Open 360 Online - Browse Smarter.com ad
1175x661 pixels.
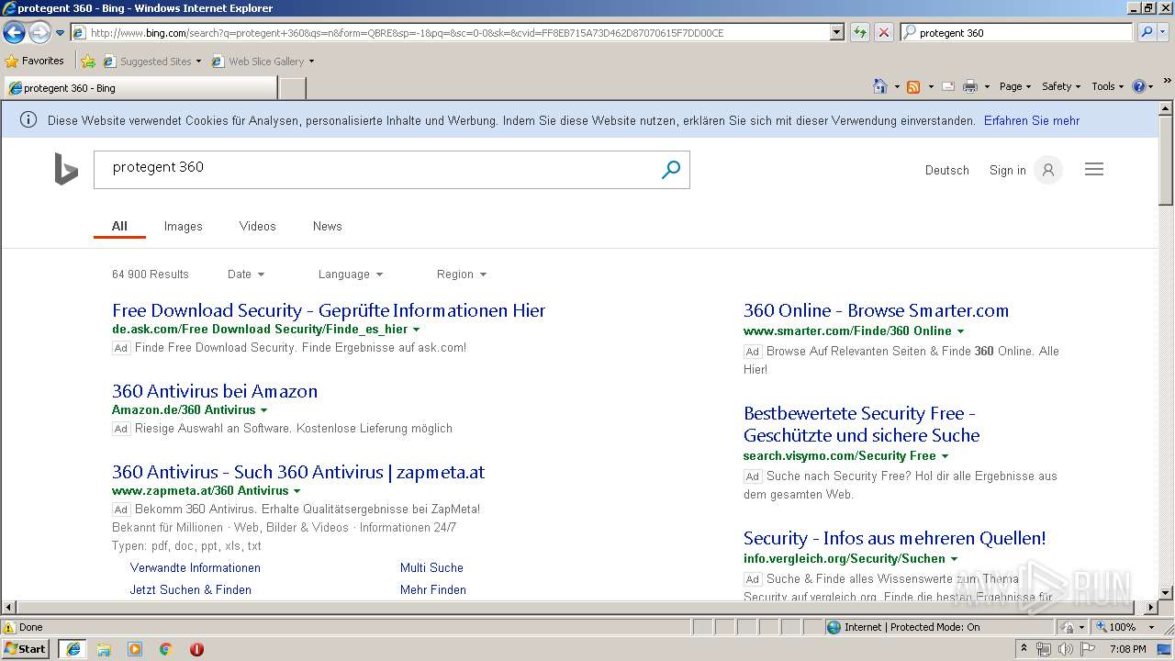tap(876, 311)
